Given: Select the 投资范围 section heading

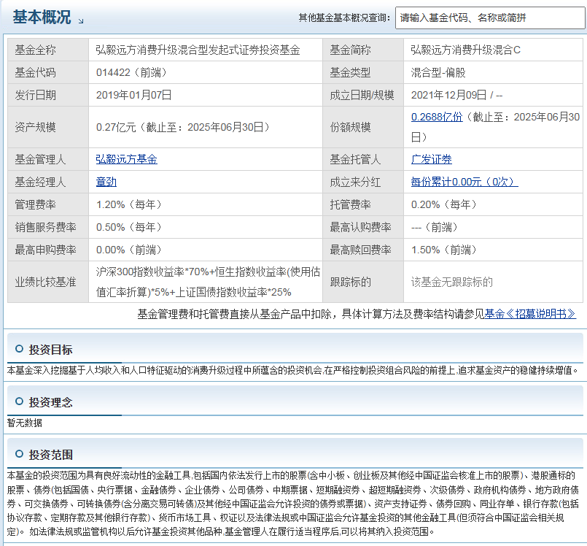Looking at the screenshot, I should [x=50, y=455].
